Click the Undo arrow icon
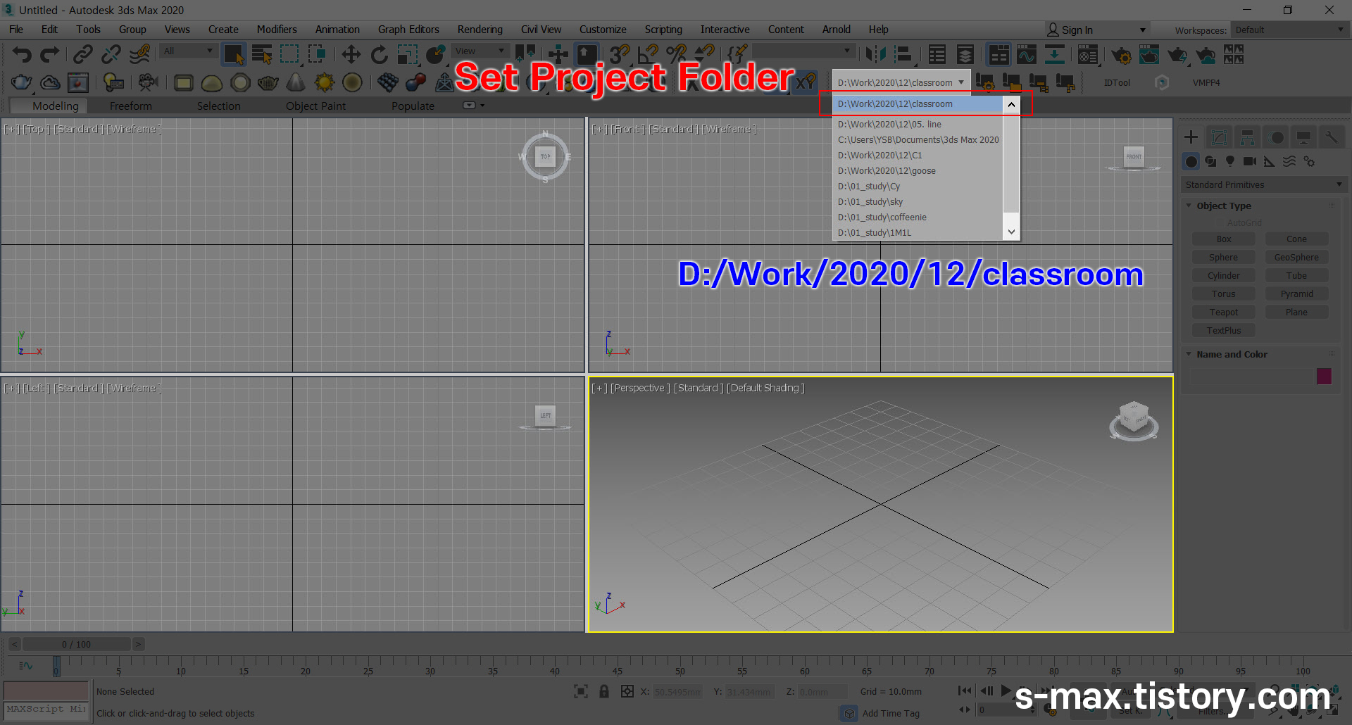 22,54
